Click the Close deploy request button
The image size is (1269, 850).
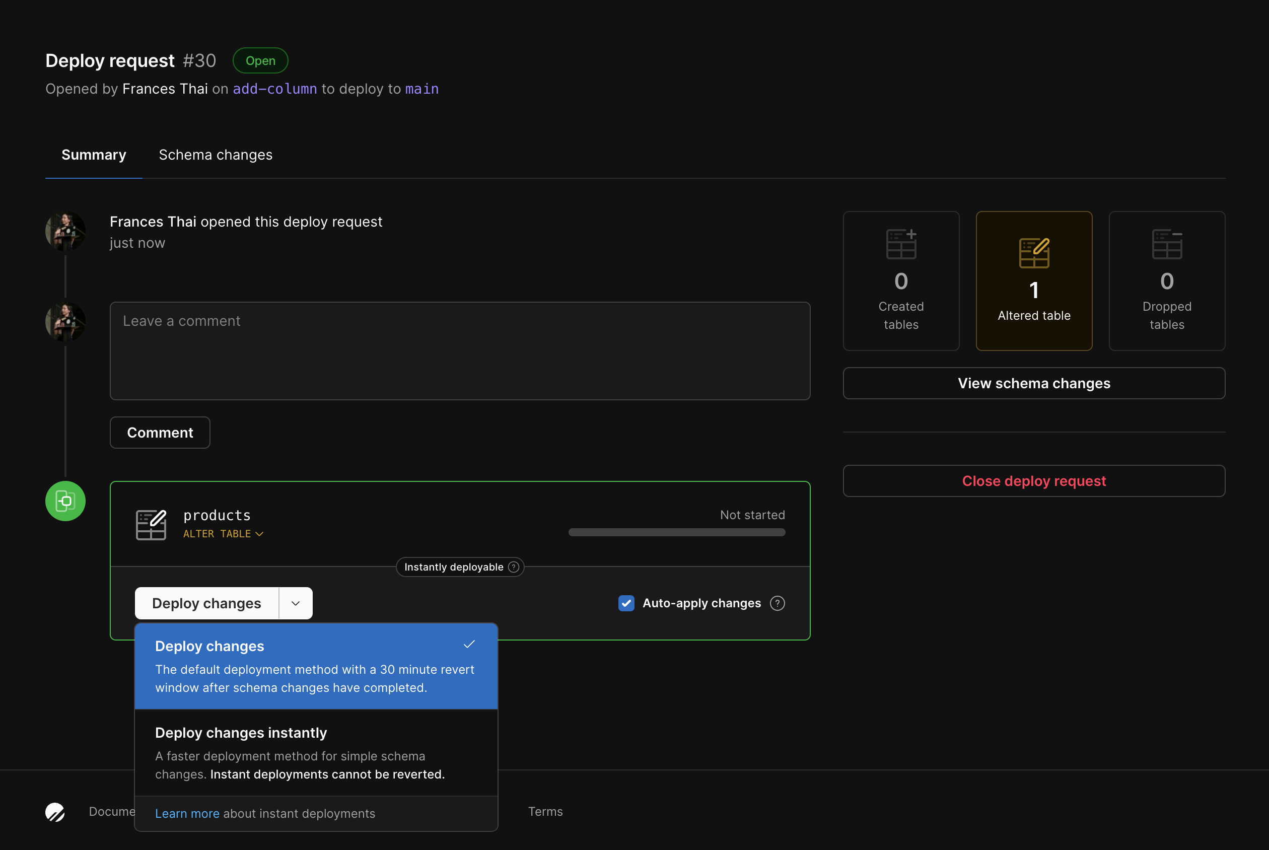(1033, 480)
